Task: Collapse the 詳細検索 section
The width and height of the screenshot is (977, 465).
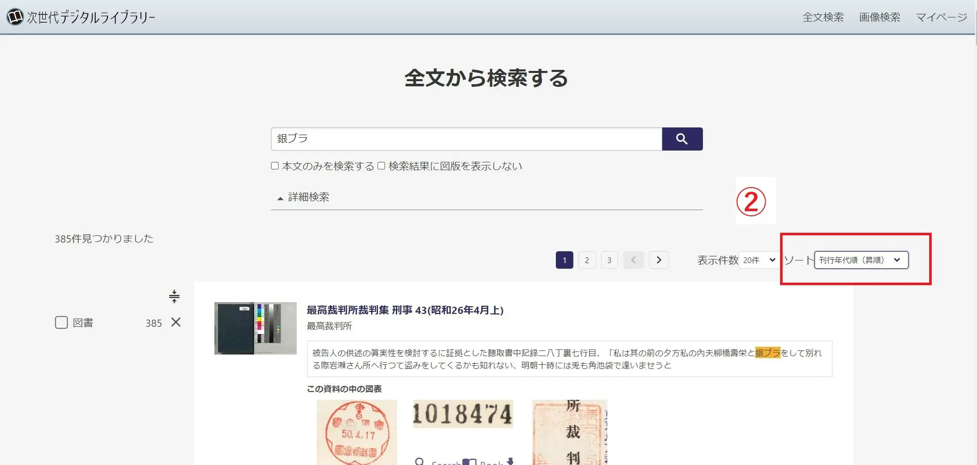Action: coord(303,197)
